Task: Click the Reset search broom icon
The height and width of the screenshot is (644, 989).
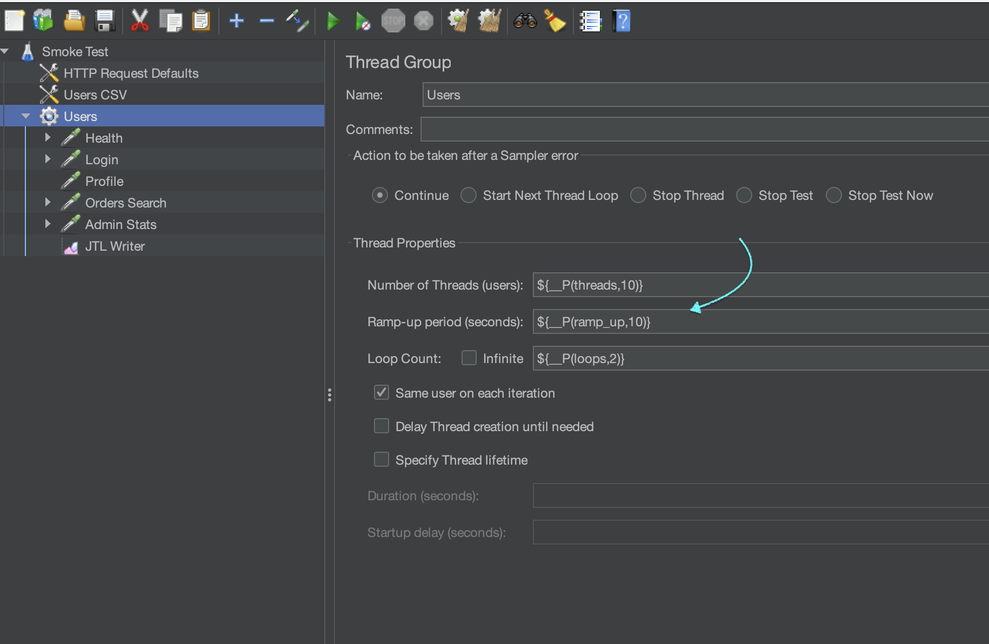Action: click(x=555, y=22)
